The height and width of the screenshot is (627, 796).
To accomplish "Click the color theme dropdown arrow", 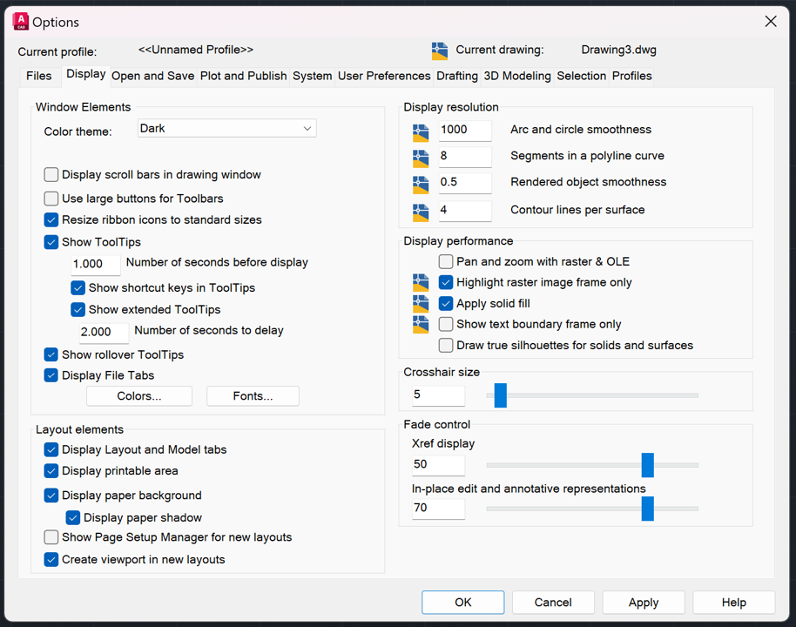I will pyautogui.click(x=307, y=128).
